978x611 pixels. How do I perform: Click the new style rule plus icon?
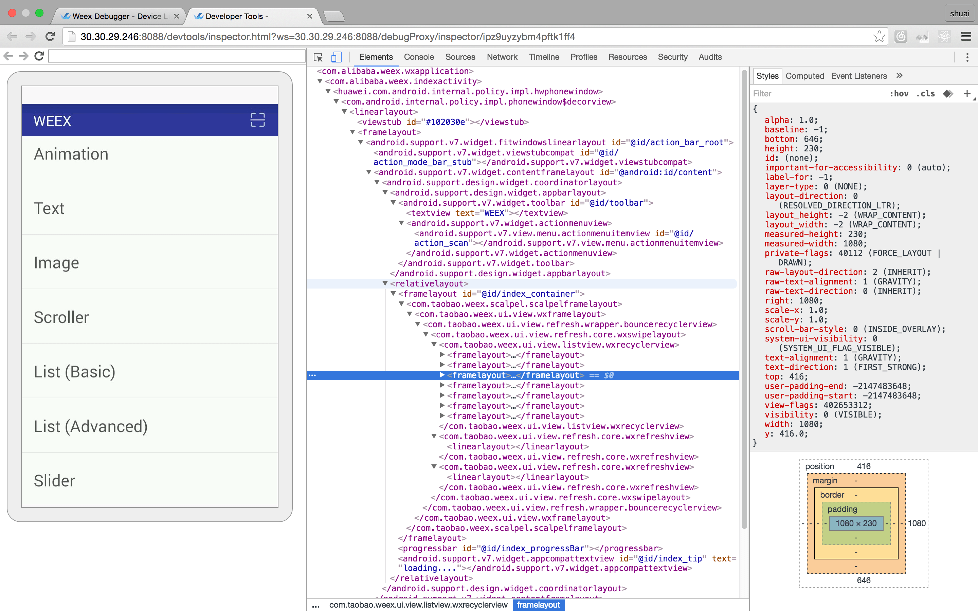[x=967, y=94]
